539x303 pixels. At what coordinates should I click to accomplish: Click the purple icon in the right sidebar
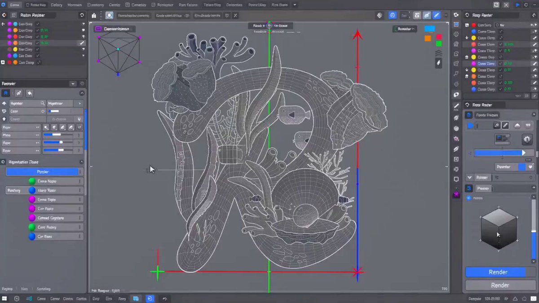click(x=456, y=194)
